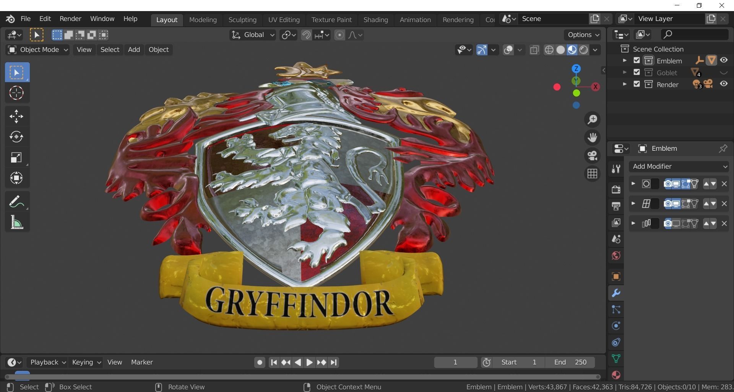734x392 pixels.
Task: Switch perspective/orthographic grid icon
Action: click(x=592, y=174)
